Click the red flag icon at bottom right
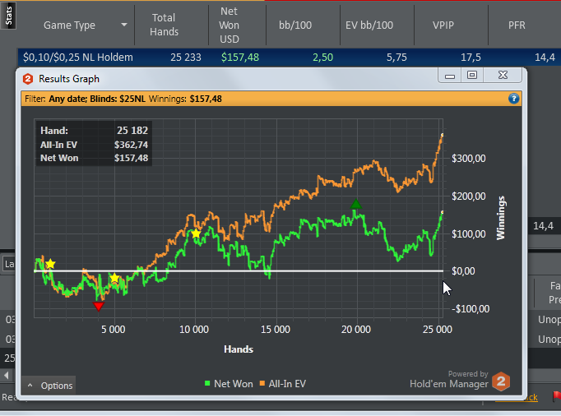 [556, 396]
